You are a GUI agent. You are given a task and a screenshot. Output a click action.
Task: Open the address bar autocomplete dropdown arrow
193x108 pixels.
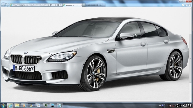click(x=53, y=5)
